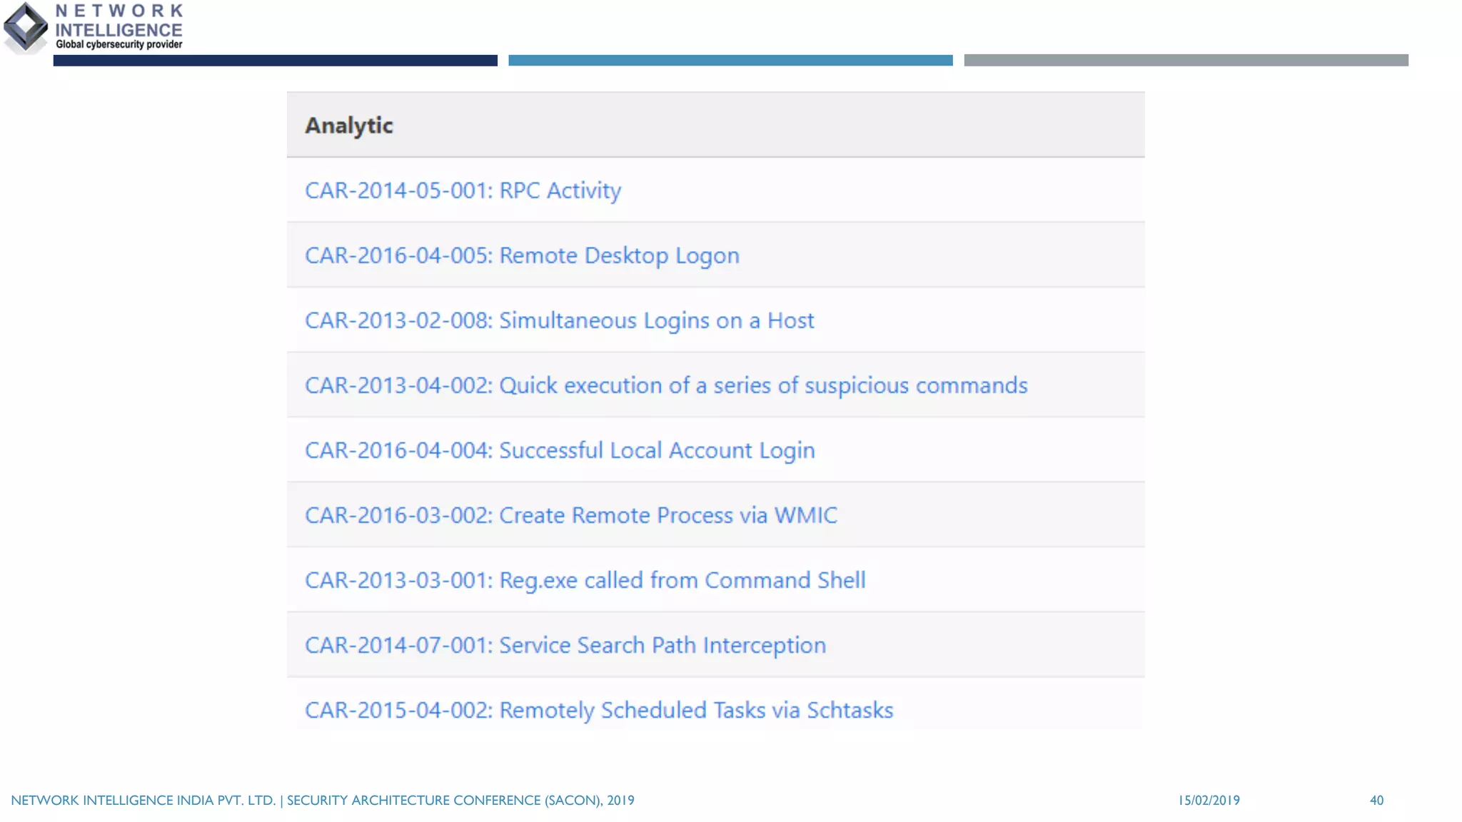Click the slide number 40

click(x=1376, y=800)
